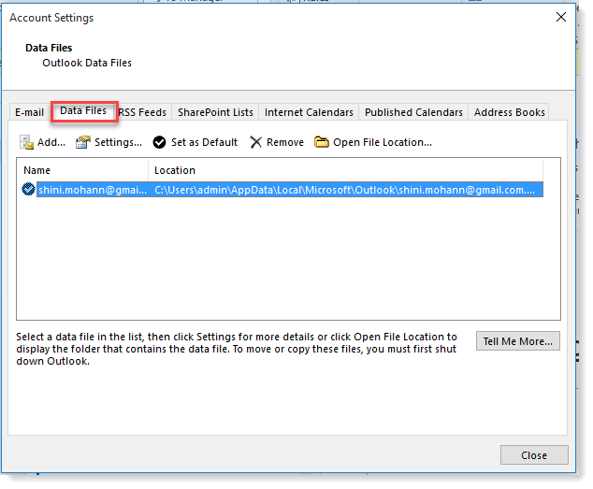Click the Set as Default label

[204, 142]
